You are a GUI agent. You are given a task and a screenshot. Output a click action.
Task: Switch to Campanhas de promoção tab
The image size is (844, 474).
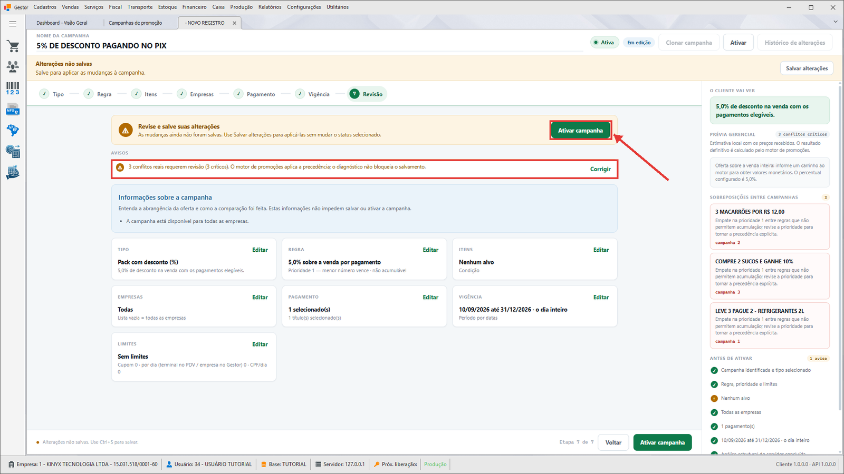pos(136,23)
